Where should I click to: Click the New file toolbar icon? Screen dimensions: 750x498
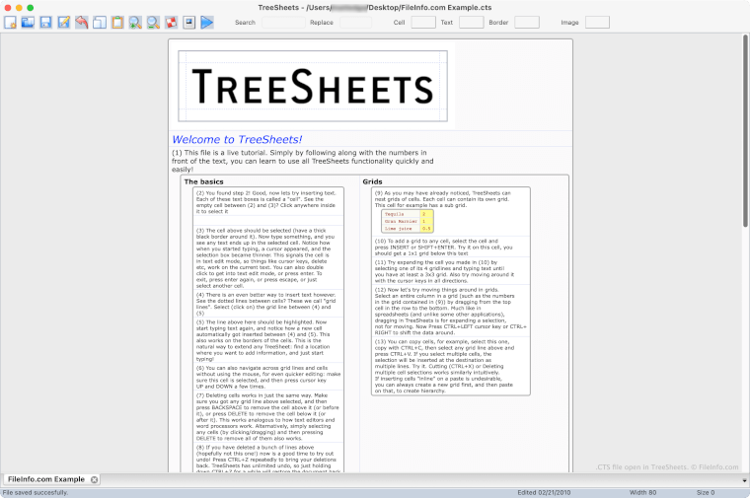(x=10, y=22)
